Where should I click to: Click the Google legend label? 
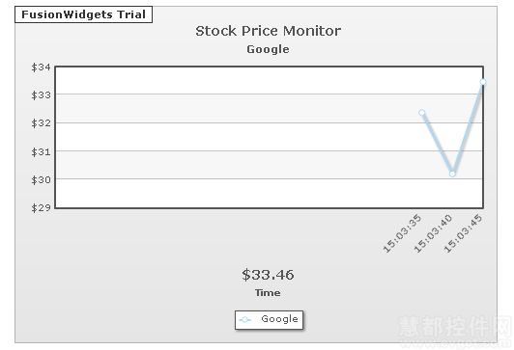[x=279, y=319]
